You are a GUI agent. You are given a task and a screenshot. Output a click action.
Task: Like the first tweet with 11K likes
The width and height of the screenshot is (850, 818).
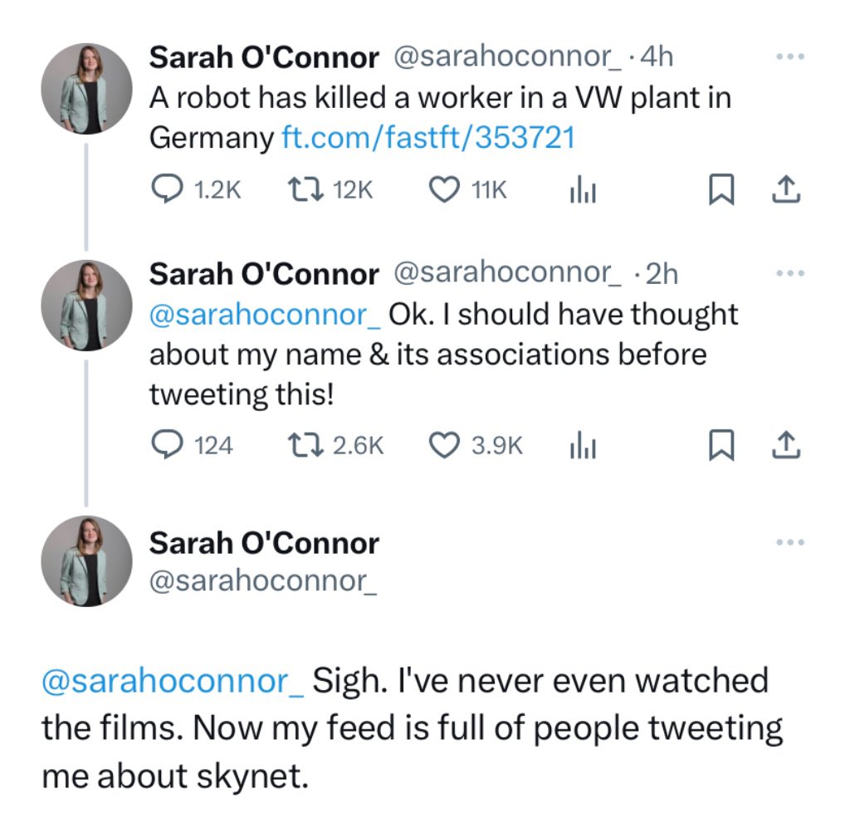click(x=444, y=190)
